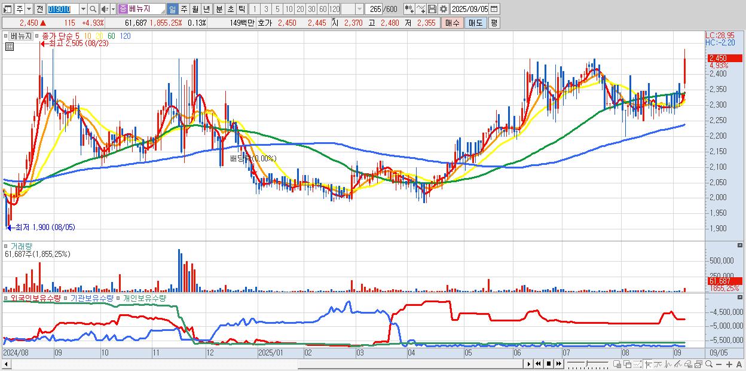Image resolution: width=746 pixels, height=371 pixels.
Task: Click the chart replay play button
Action: click(528, 364)
